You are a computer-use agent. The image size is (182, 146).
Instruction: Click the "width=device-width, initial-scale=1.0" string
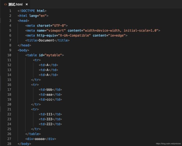coord(121,30)
